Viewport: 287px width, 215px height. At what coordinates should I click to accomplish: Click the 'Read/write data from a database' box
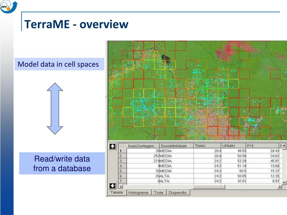62,163
